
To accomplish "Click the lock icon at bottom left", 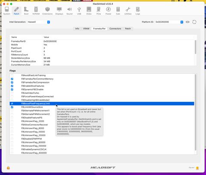I will [8, 168].
